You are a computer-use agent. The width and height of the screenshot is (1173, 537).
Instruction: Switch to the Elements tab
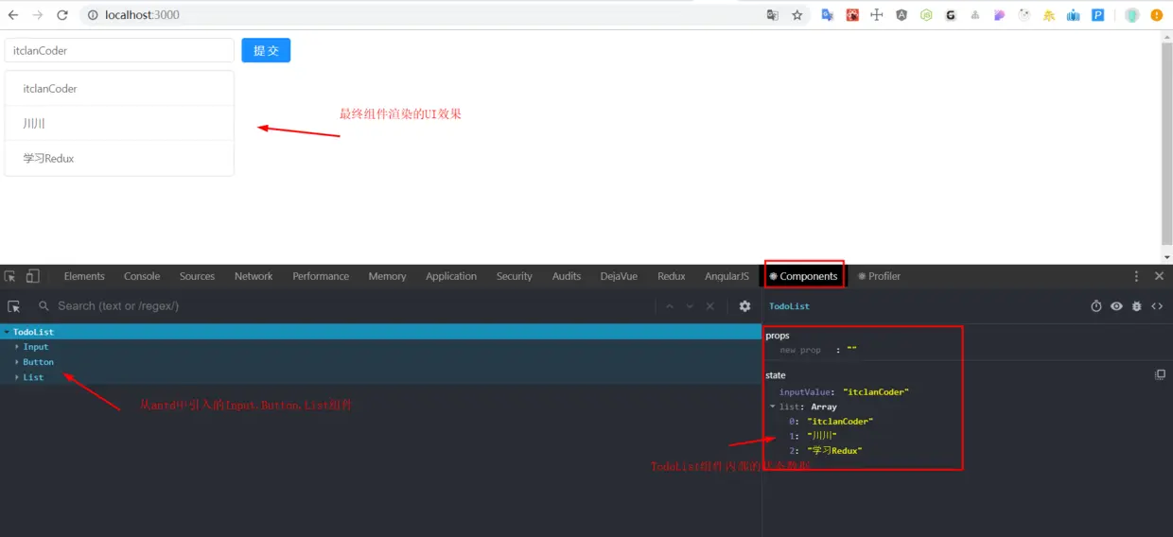point(84,276)
